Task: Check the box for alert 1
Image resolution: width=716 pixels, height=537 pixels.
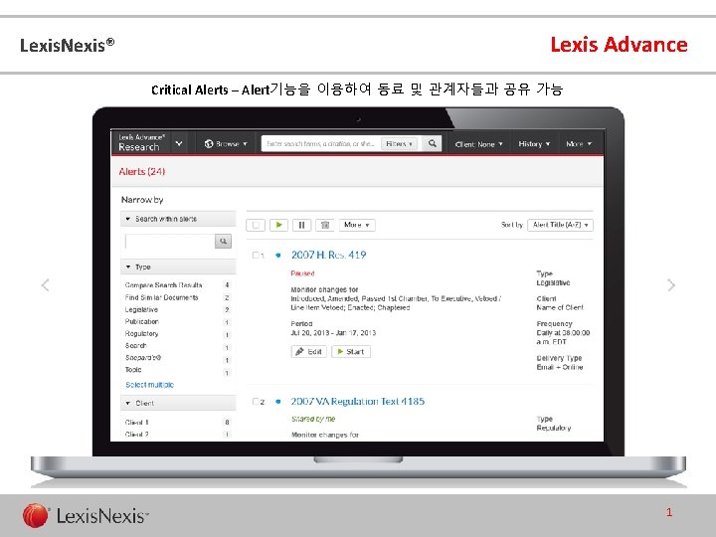Action: tap(256, 256)
